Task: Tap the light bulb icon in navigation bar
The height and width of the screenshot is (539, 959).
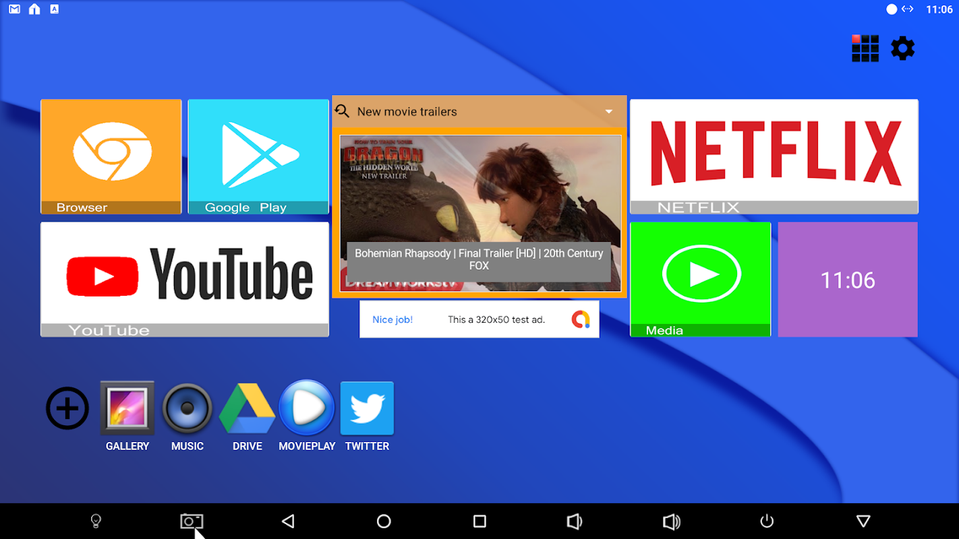Action: (x=96, y=521)
